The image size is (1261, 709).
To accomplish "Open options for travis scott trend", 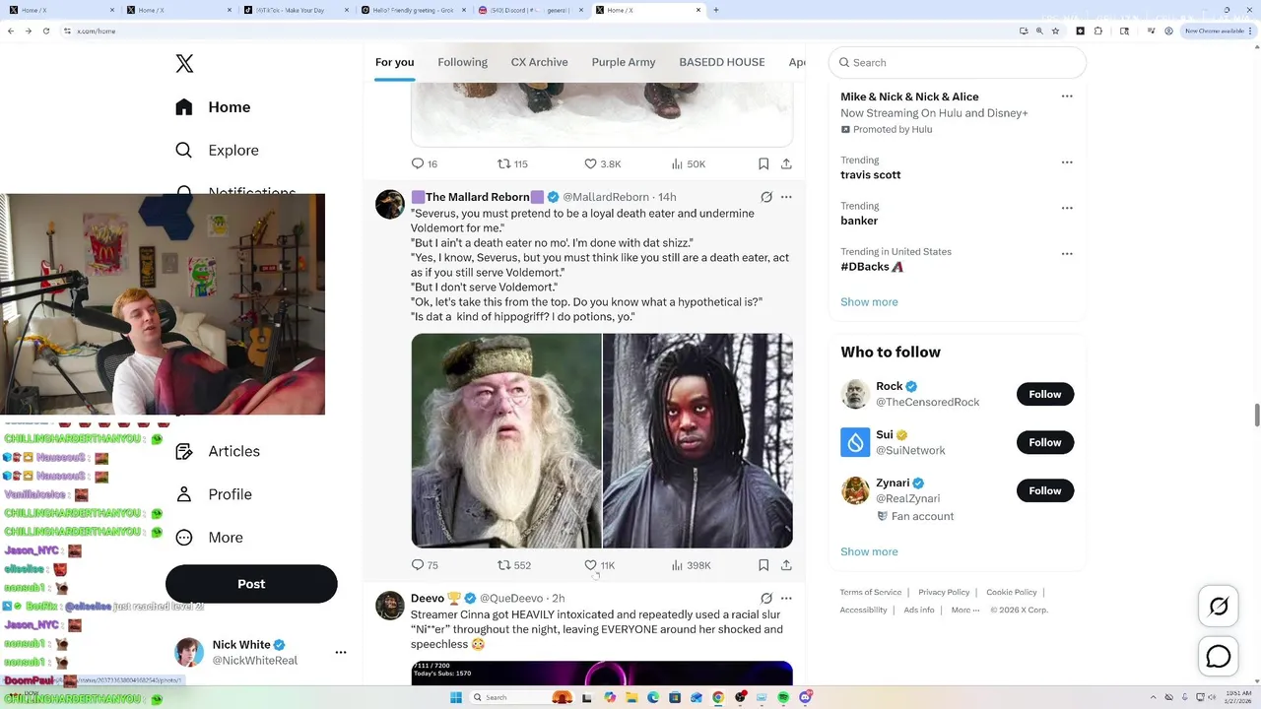I will (x=1066, y=162).
